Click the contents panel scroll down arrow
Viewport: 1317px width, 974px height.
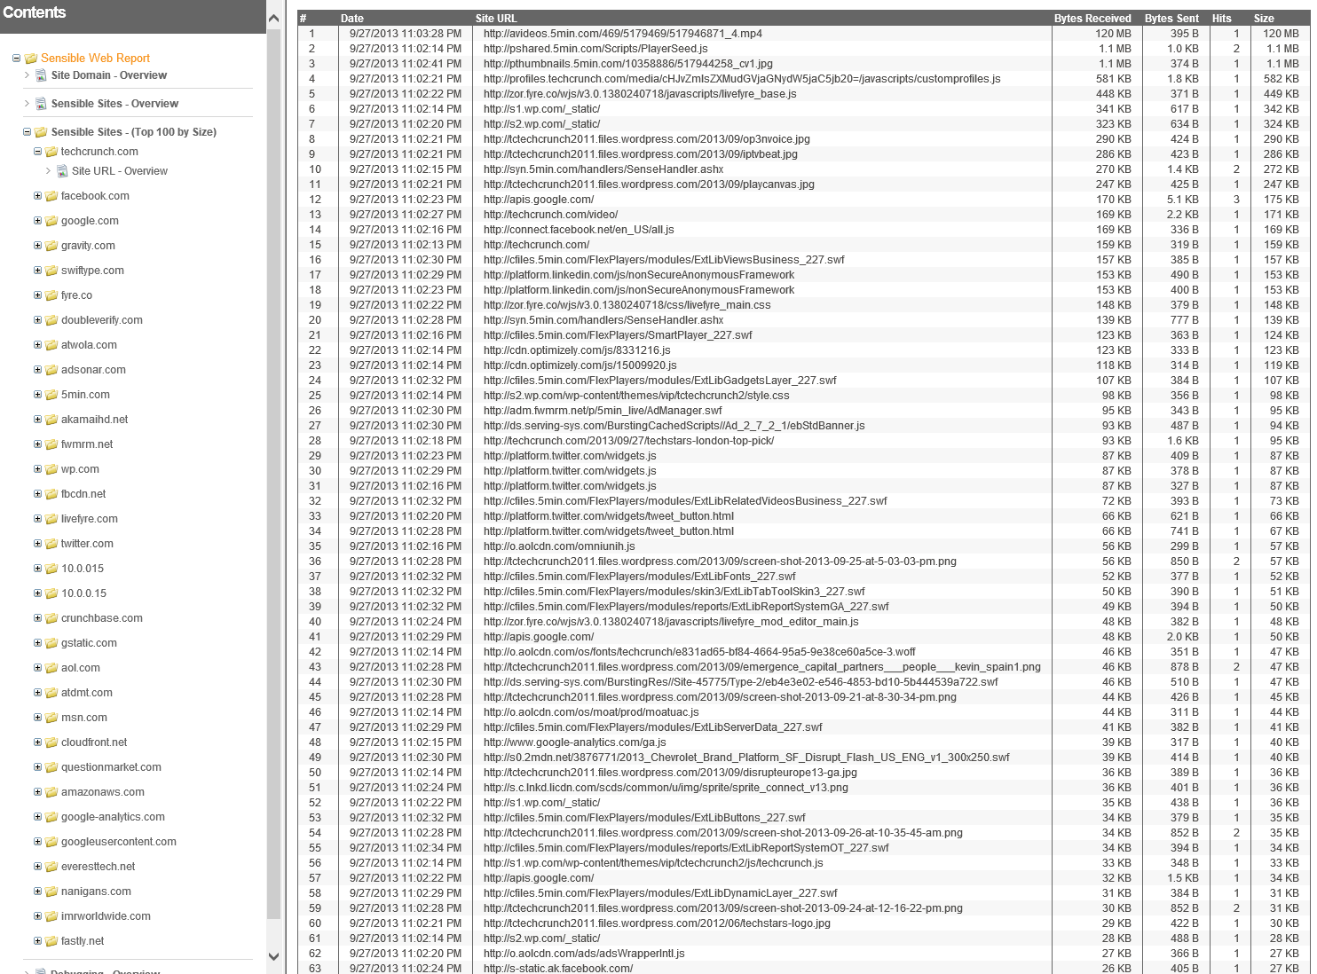click(273, 956)
